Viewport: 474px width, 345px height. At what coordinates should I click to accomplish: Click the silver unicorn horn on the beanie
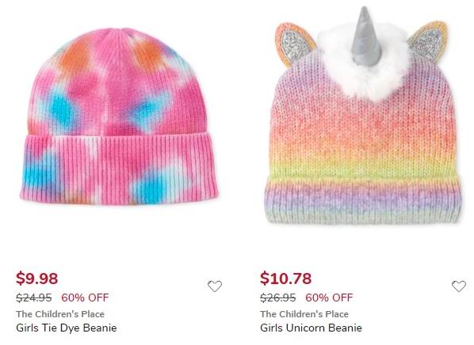365,35
